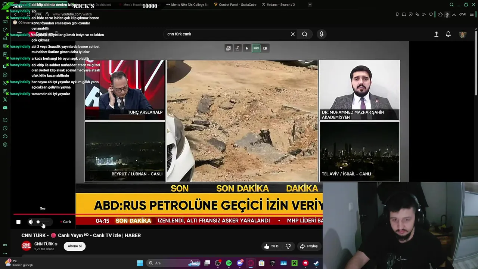
Task: Open the CNN TÜRK channel avatar
Action: pyautogui.click(x=26, y=246)
